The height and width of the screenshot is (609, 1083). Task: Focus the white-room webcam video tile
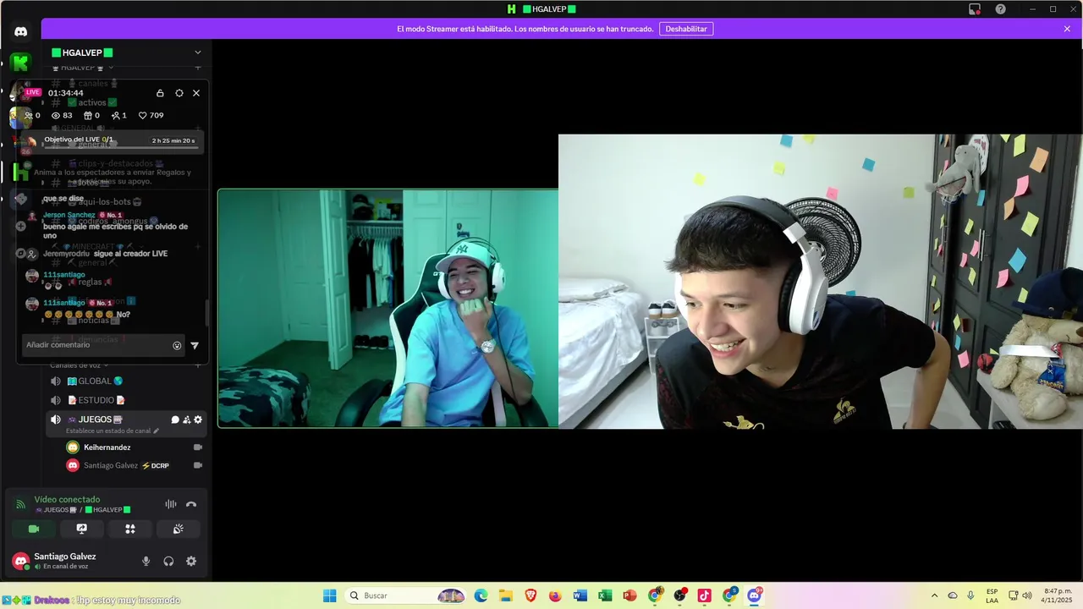point(820,282)
